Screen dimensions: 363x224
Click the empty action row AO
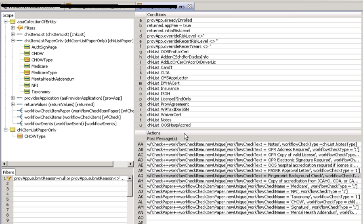coord(254,218)
